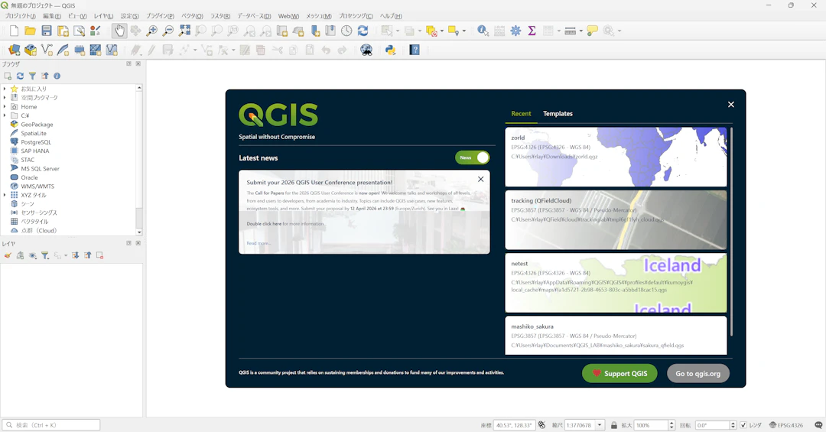Open the Python console
Image resolution: width=826 pixels, height=432 pixels.
(390, 50)
